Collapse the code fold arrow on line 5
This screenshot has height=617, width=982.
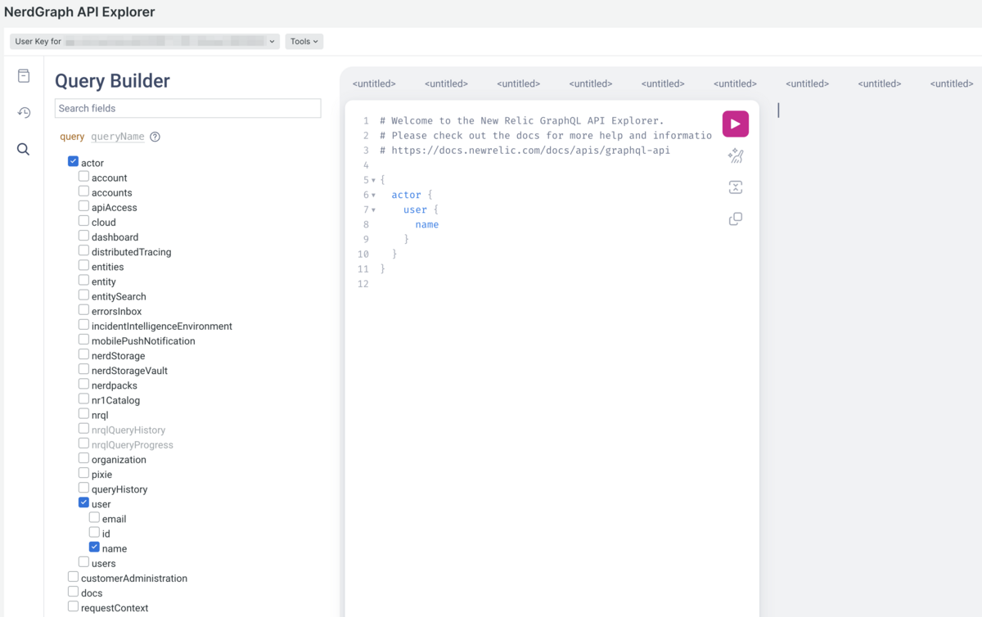pos(373,180)
